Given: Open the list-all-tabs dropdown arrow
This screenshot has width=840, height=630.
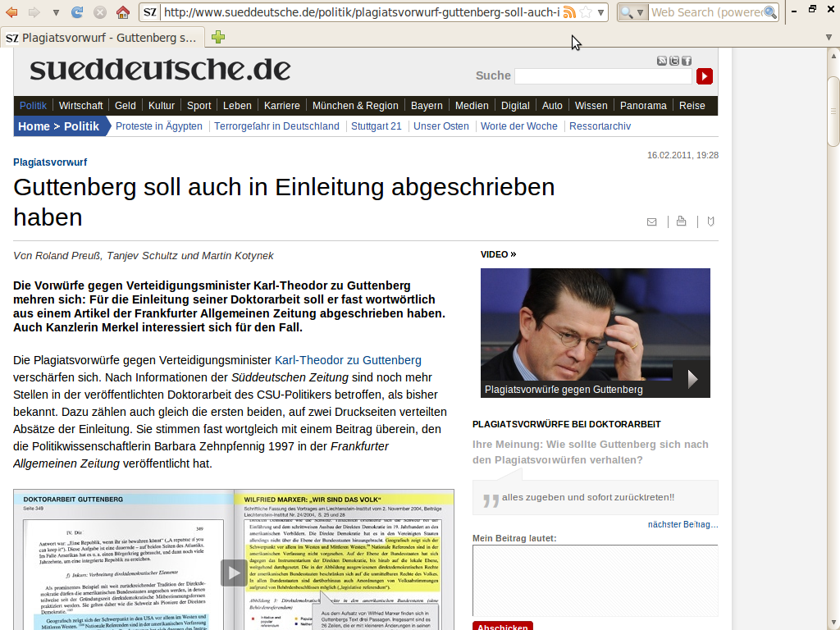Looking at the screenshot, I should pyautogui.click(x=829, y=38).
